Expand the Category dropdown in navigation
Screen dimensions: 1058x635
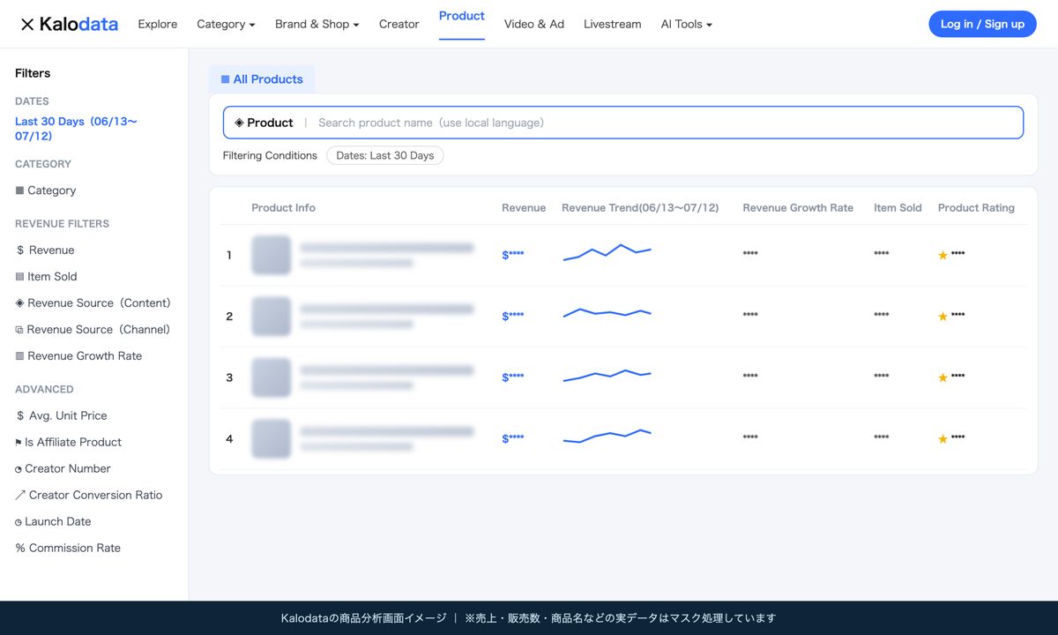click(x=226, y=24)
